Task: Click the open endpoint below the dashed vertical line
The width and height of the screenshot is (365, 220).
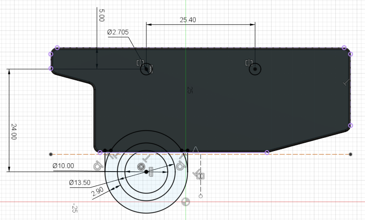Action: pos(201,196)
